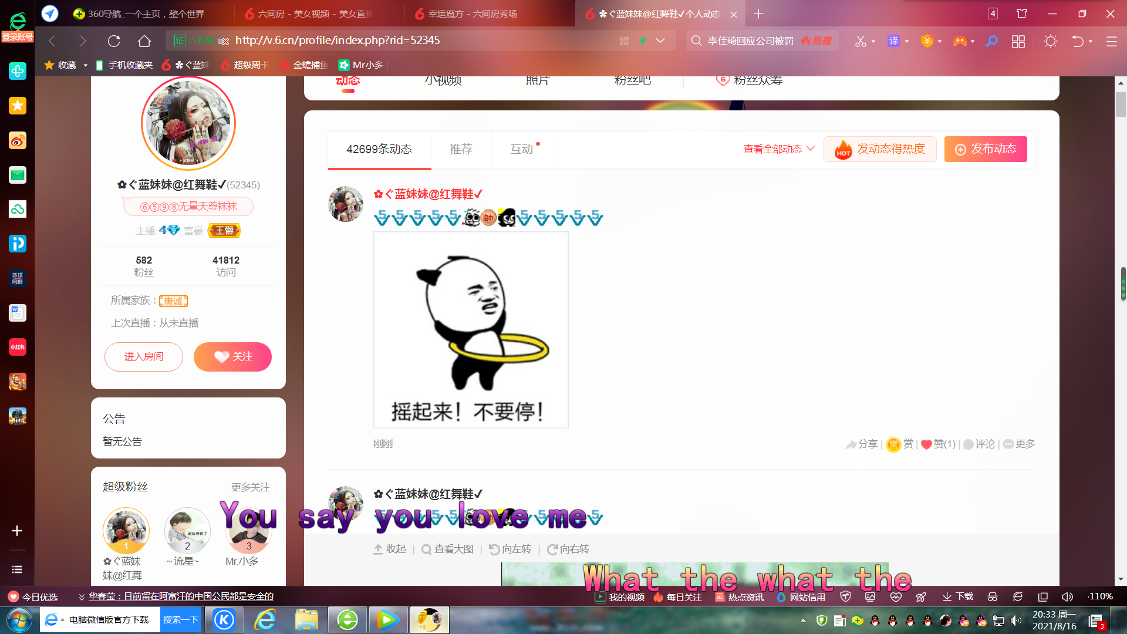Select the 互动 tab
1127x634 pixels.
coord(522,150)
